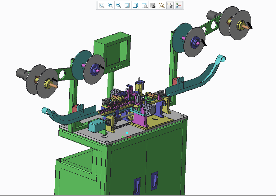Click the Datum Display Filters icon
This screenshot has width=276, height=196.
[161, 5]
